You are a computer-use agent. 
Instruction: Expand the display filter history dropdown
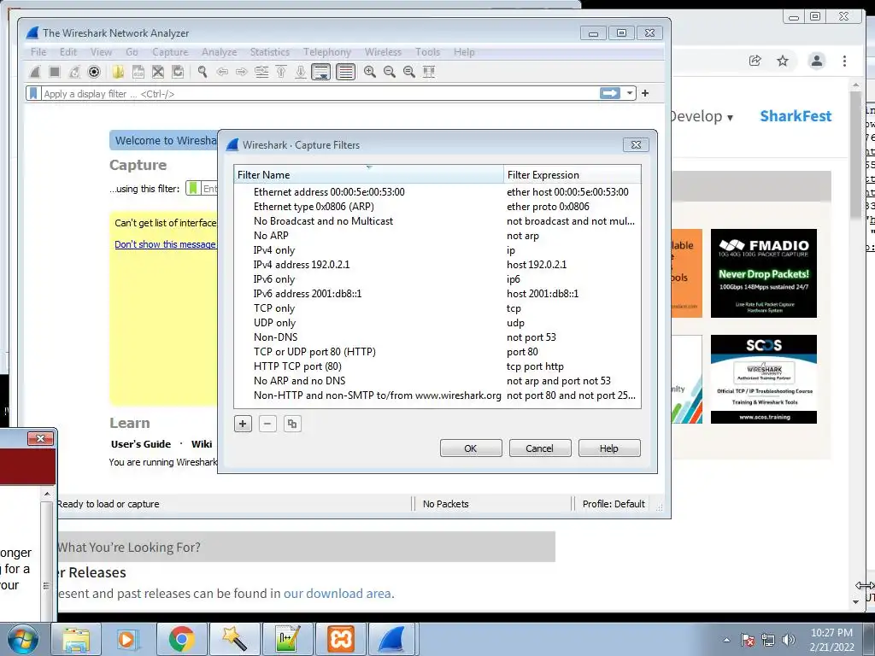pyautogui.click(x=630, y=93)
